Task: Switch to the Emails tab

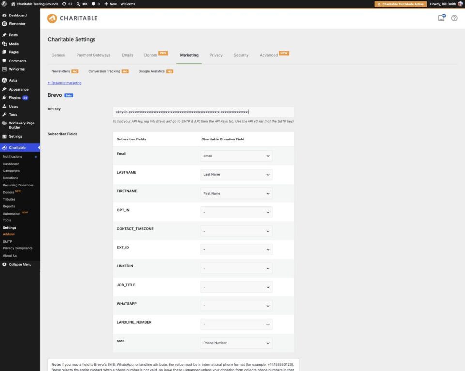Action: pyautogui.click(x=127, y=55)
